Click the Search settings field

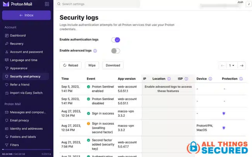(98, 4)
